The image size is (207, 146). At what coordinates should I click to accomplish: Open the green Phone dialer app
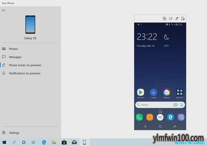139,117
